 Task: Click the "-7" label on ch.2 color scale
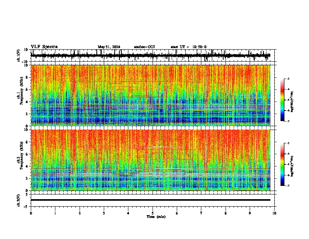[288, 186]
